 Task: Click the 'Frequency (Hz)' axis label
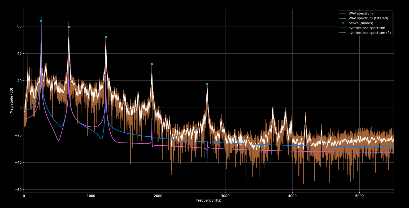209,201
